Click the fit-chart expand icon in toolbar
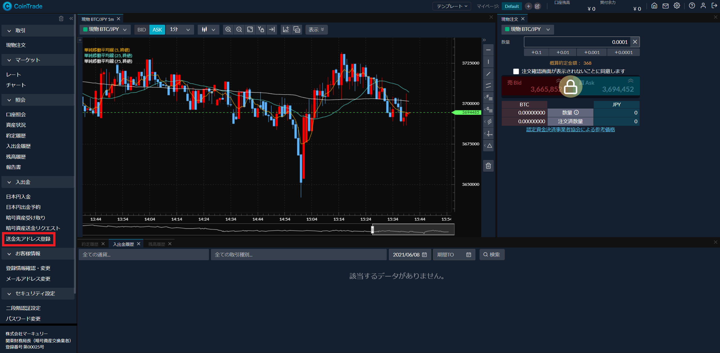 point(250,30)
